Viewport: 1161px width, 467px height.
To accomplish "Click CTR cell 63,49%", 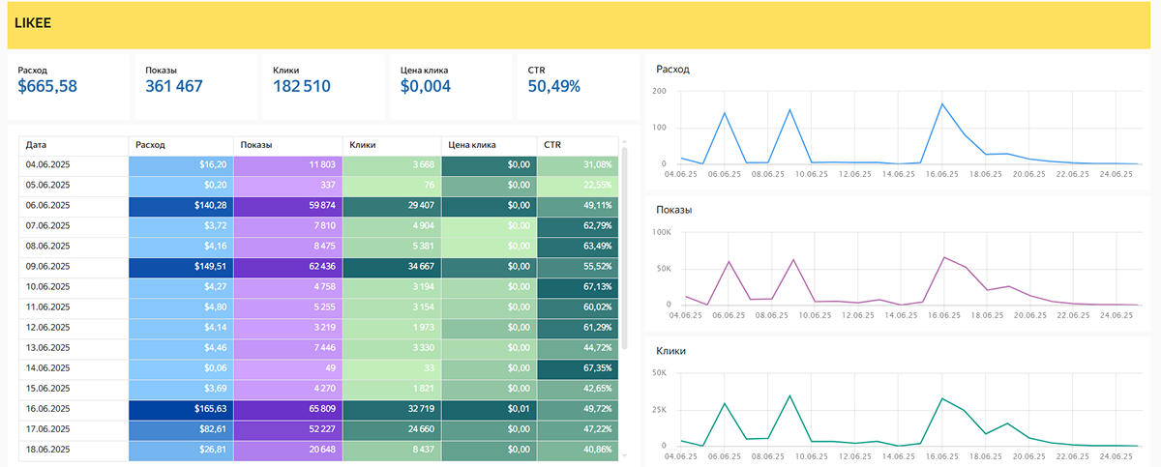I will pos(578,247).
